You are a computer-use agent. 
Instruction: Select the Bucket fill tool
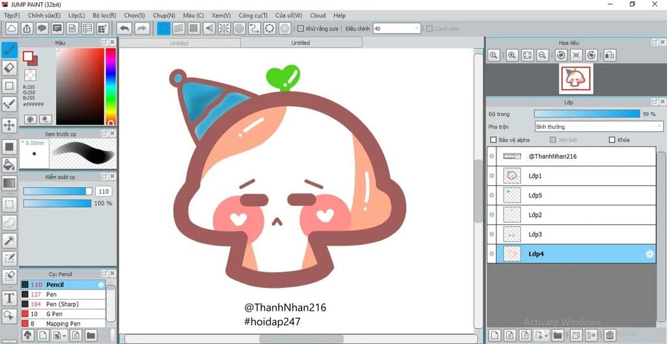point(9,165)
